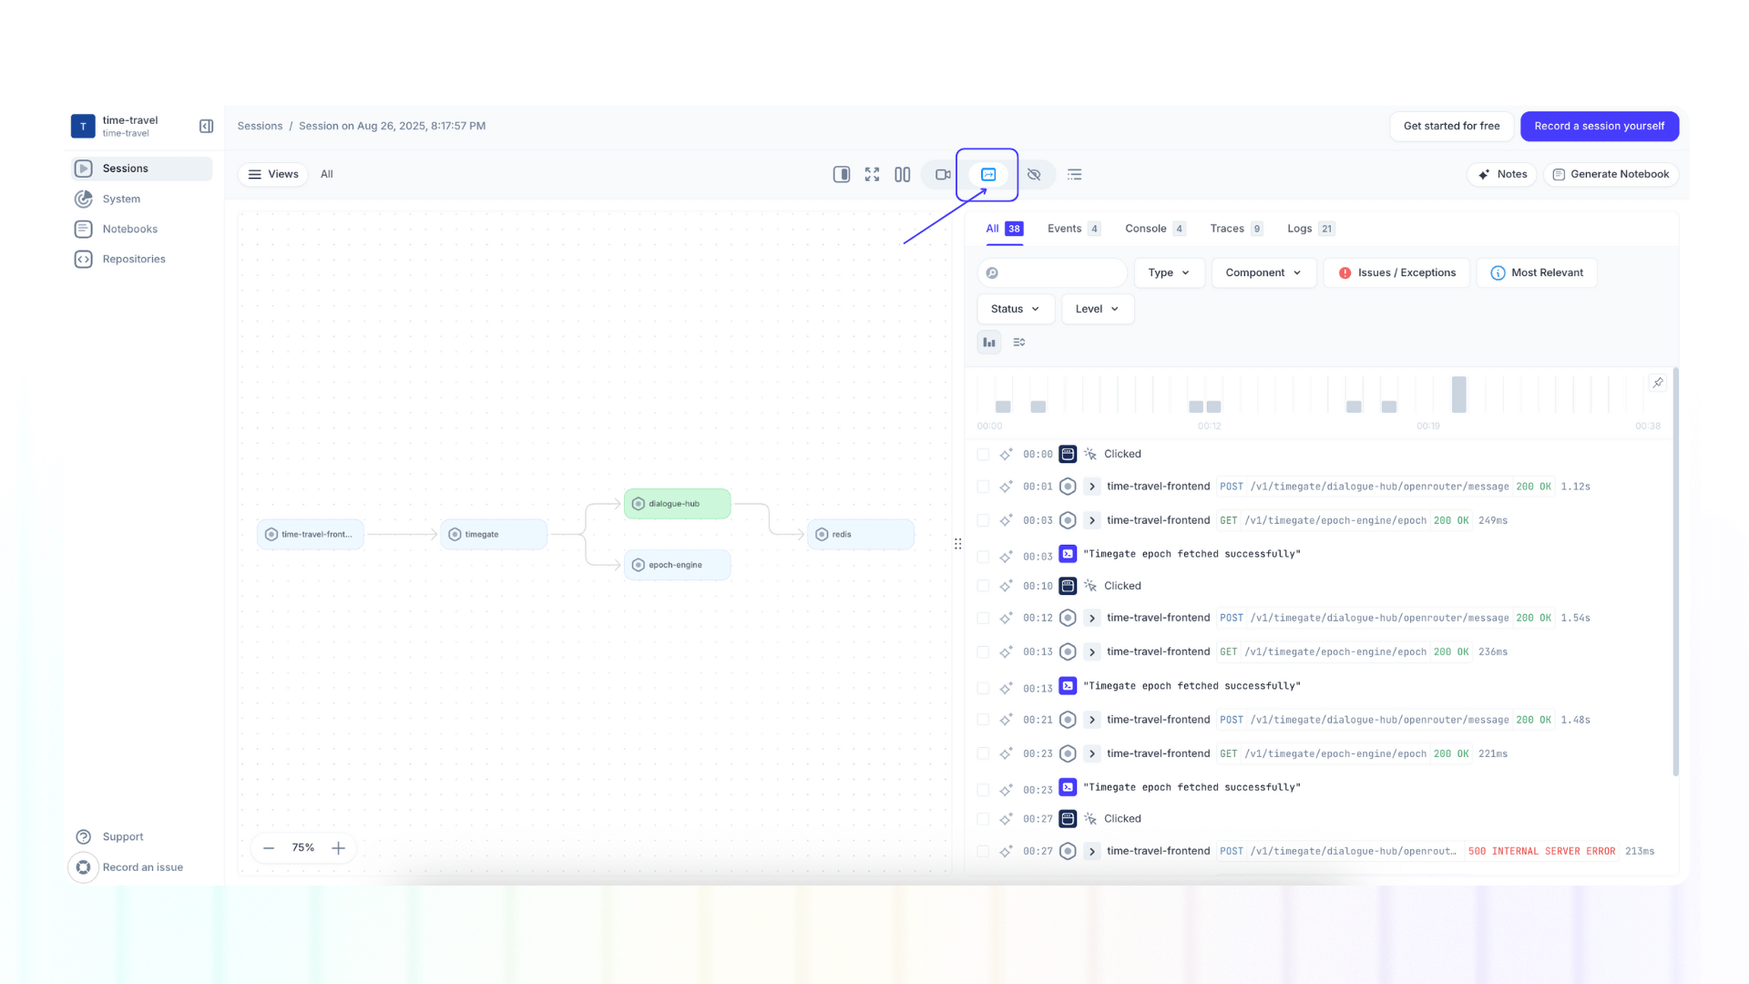This screenshot has height=984, width=1749.
Task: Open the Level filter dropdown
Action: (x=1097, y=309)
